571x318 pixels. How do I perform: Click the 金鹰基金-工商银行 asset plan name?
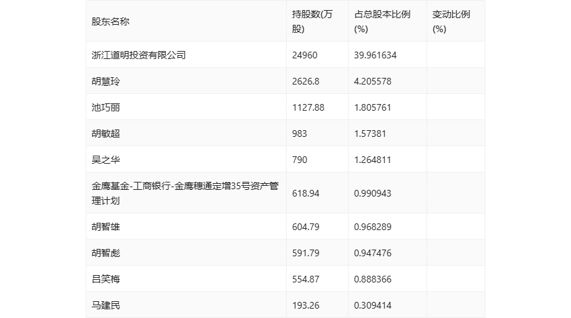click(185, 193)
